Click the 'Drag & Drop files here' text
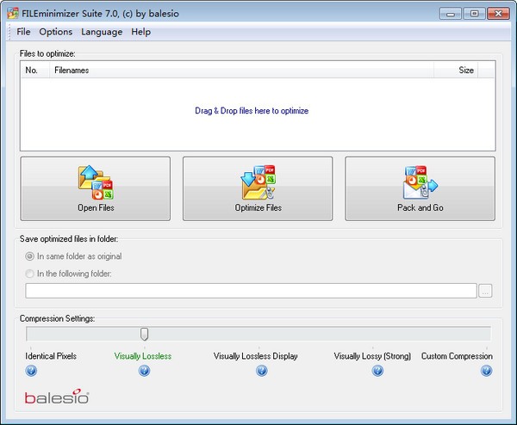This screenshot has width=517, height=425. tap(252, 111)
